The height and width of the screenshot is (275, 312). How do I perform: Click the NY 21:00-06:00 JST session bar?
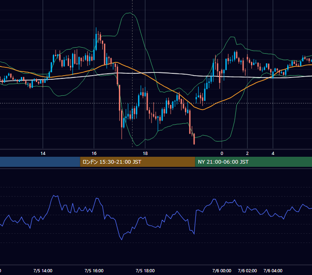[253, 162]
